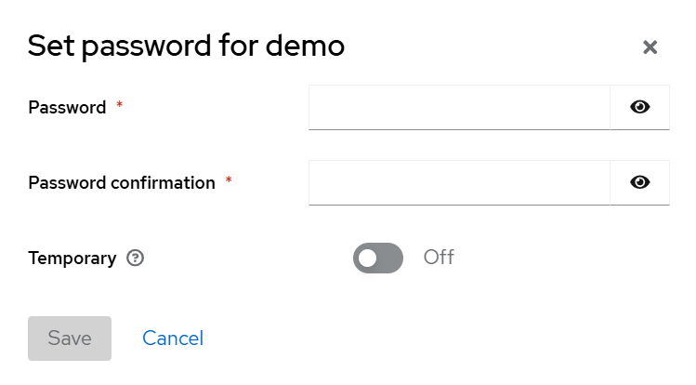Click the Temporary label text
The image size is (696, 385).
[x=72, y=259]
